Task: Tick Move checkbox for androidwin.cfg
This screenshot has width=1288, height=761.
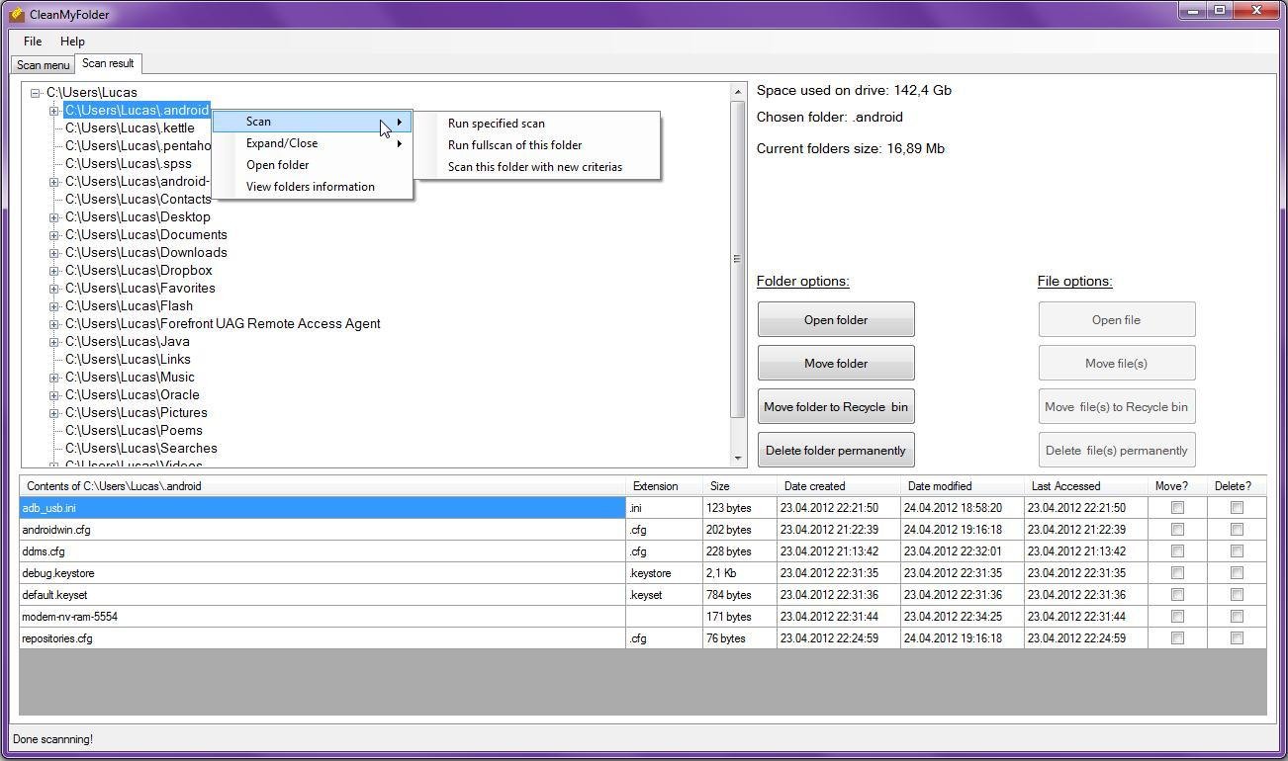Action: tap(1177, 530)
